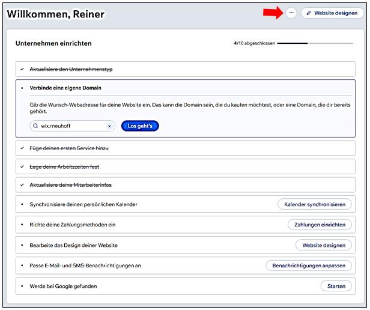Click Zahlungen einrichten button
The image size is (370, 310).
tap(320, 225)
